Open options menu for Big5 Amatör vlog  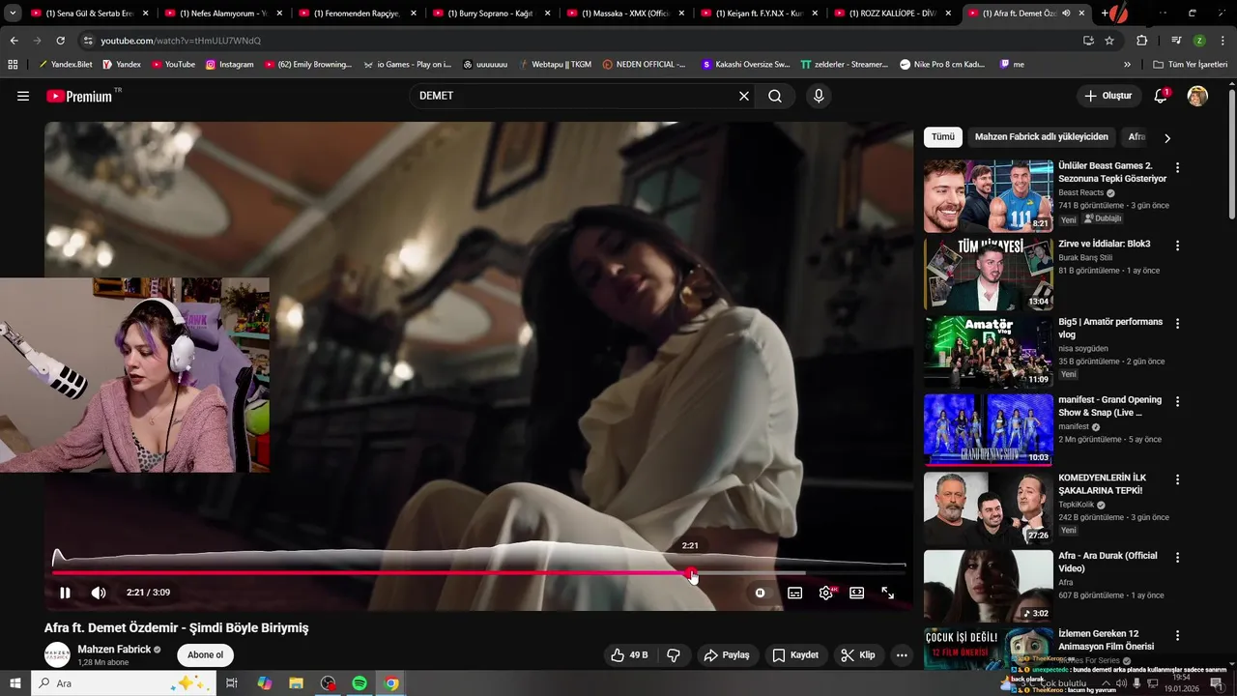(1177, 324)
